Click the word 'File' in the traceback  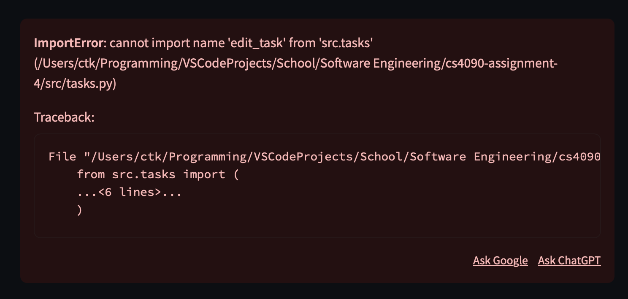click(62, 157)
